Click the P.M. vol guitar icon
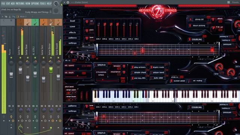This screenshot has width=240, height=135. point(213,28)
